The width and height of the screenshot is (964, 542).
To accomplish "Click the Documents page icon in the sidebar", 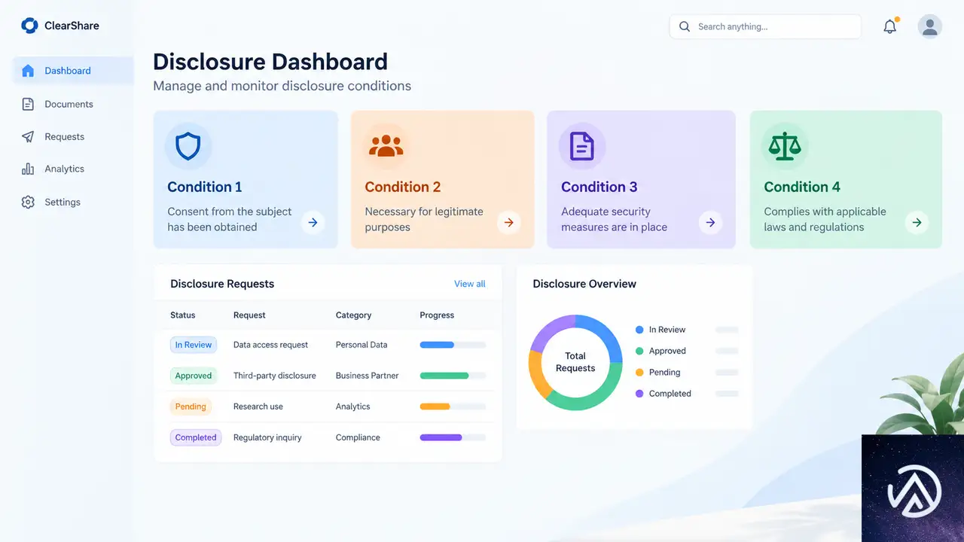I will [x=28, y=105].
